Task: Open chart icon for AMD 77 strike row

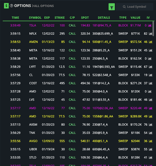Action: pyautogui.click(x=151, y=108)
